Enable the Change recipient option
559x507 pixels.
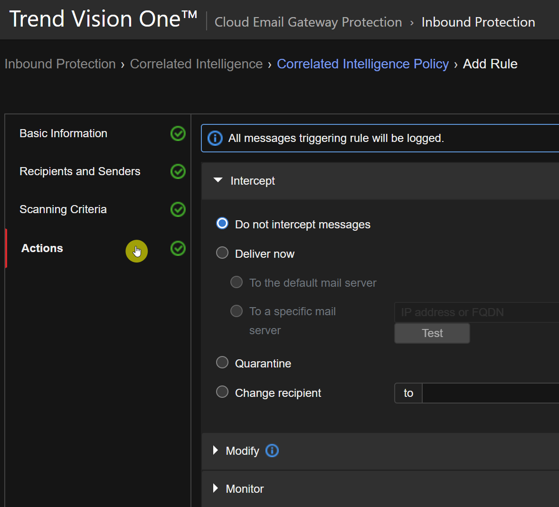[x=222, y=392]
